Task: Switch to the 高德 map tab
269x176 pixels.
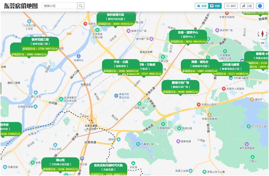Action: coord(201,6)
